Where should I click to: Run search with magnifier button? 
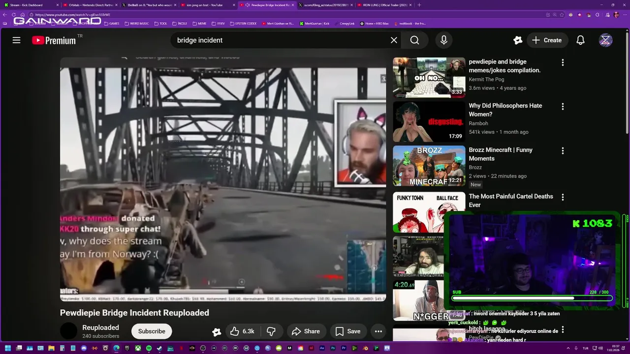coord(415,40)
